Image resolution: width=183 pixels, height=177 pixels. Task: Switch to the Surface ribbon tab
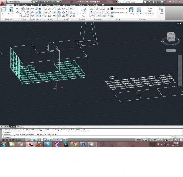[25, 5]
